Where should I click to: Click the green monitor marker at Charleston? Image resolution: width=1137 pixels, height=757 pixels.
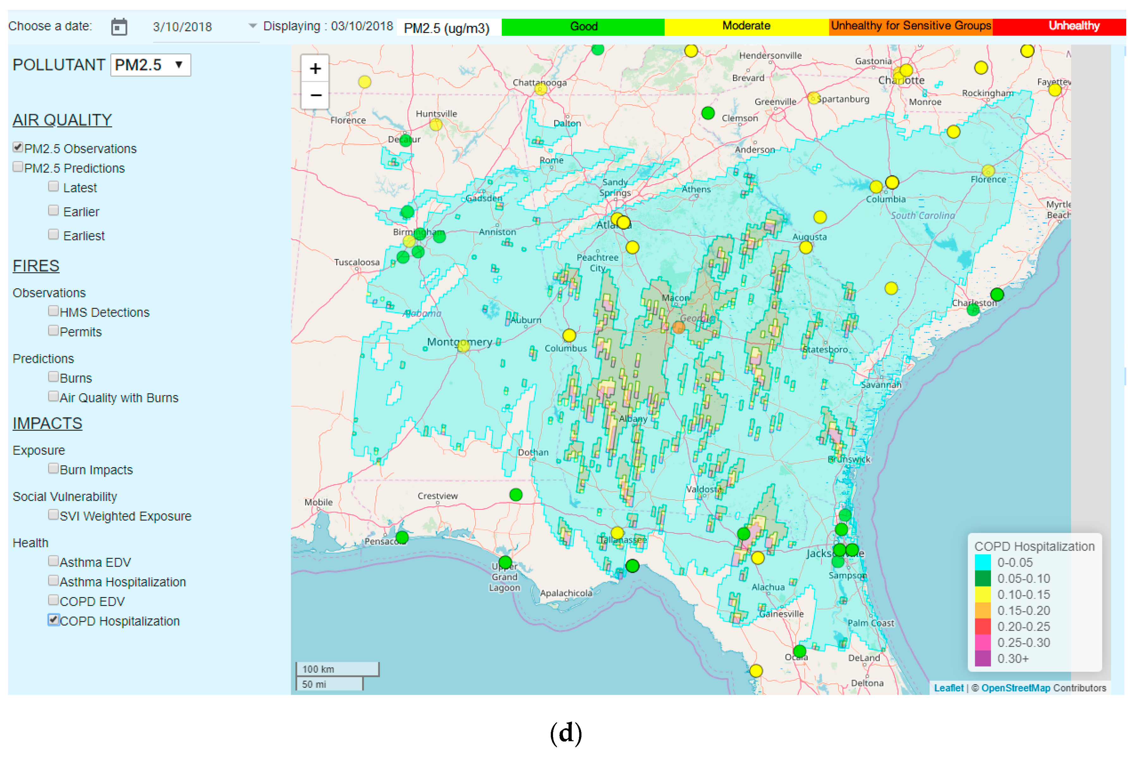pyautogui.click(x=997, y=295)
